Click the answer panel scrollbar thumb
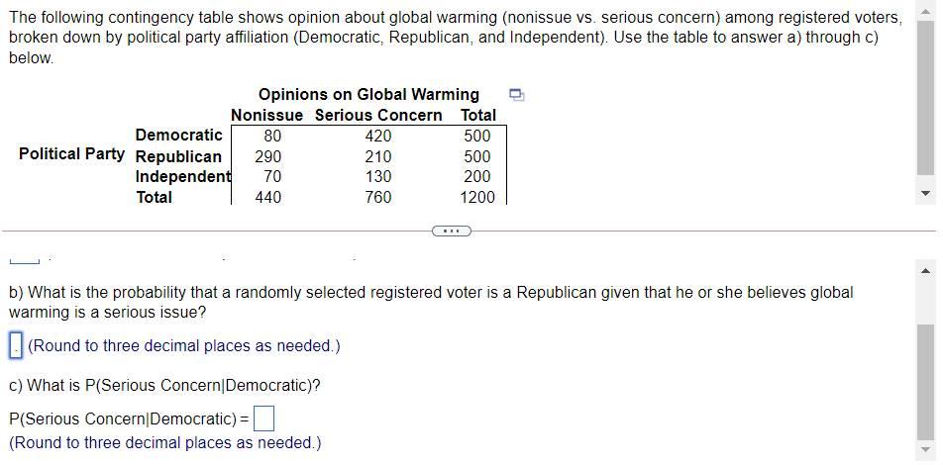Screen dimensions: 943x465 (x=926, y=382)
